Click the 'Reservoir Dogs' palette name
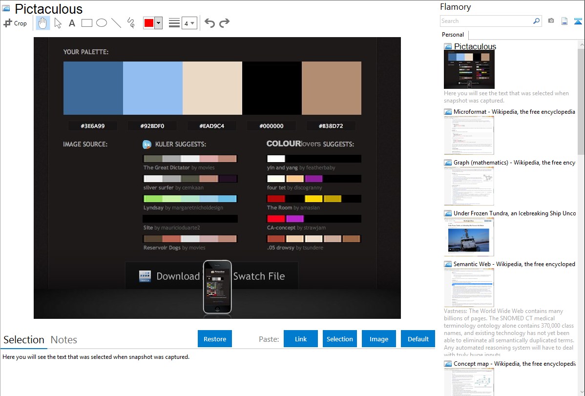585x396 pixels. [x=162, y=248]
